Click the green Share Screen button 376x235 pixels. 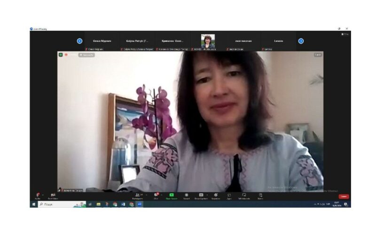[x=172, y=195]
